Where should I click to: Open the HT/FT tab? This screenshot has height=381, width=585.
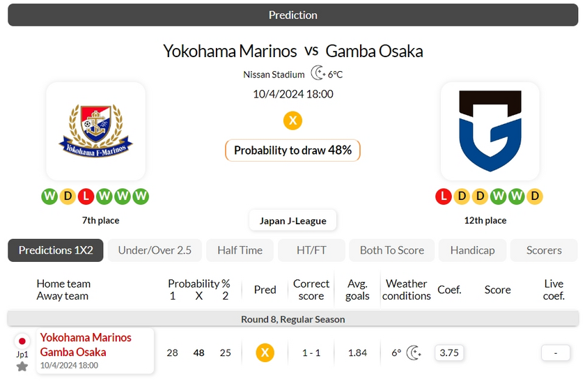coord(311,250)
